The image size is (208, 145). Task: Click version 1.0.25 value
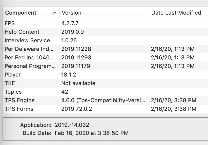coord(69,41)
